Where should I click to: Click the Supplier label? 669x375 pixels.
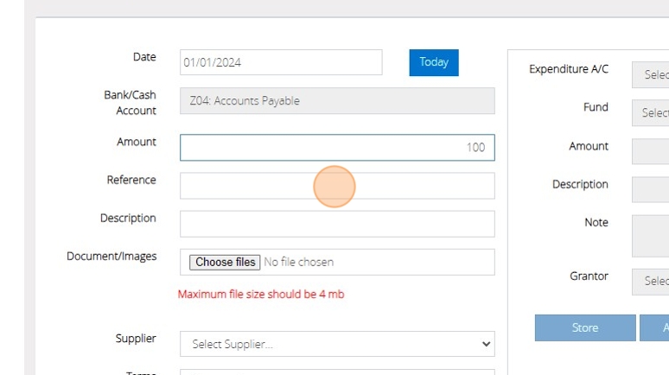(x=136, y=339)
